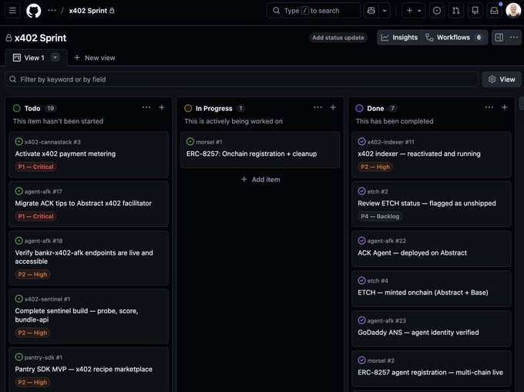Open card ACK Agent deployed on Abstract
The image size is (524, 392).
[412, 253]
